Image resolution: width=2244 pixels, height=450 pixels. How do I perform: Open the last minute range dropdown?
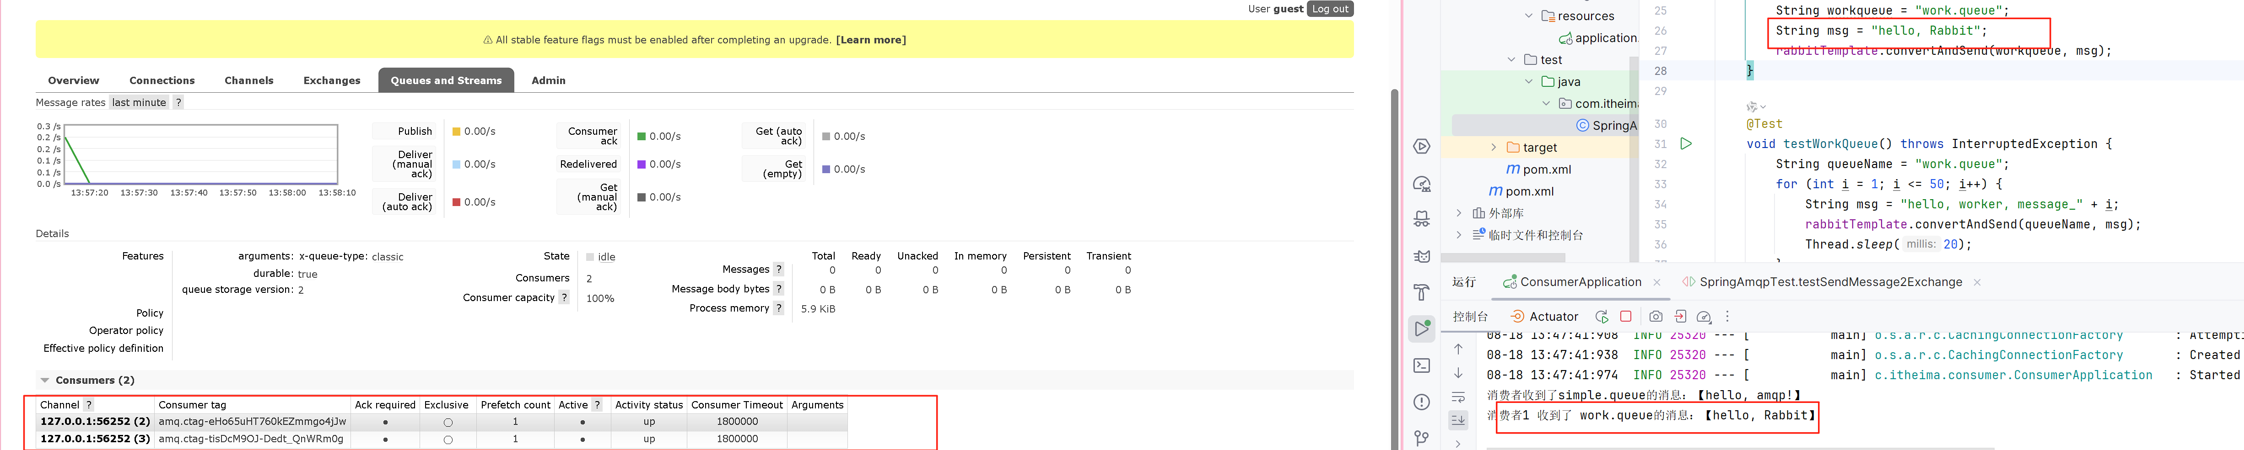(139, 102)
